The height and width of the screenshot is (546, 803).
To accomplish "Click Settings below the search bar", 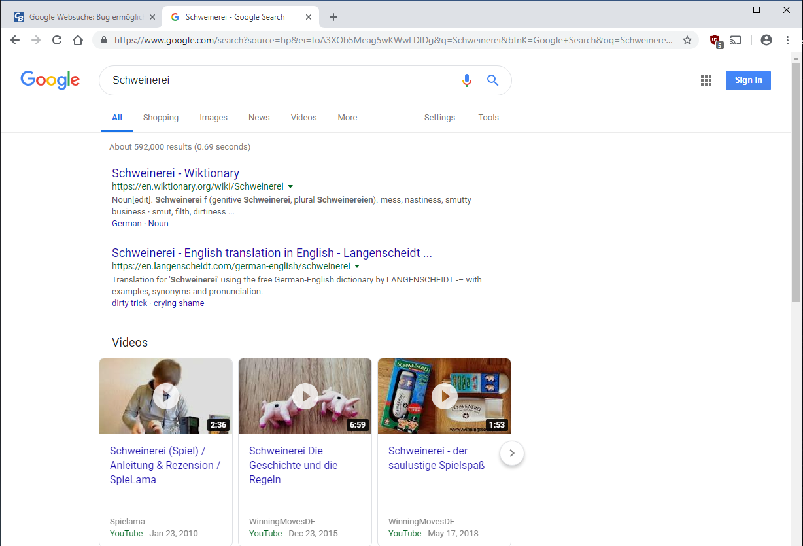I will pyautogui.click(x=439, y=118).
